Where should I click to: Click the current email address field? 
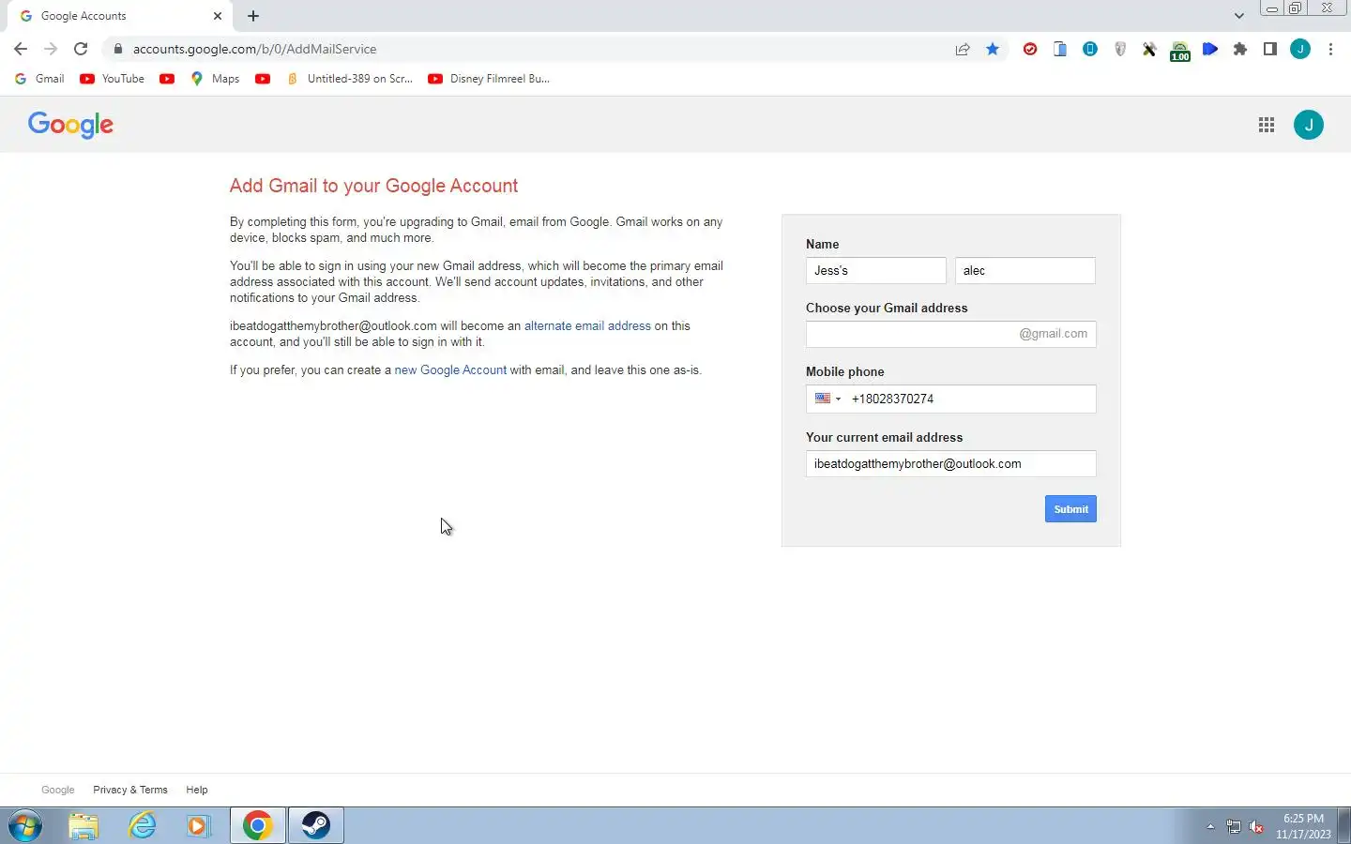(x=950, y=463)
